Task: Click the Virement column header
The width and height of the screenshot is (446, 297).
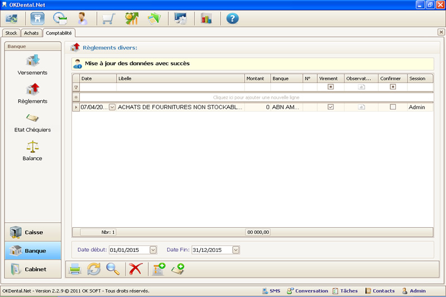Action: [x=331, y=79]
